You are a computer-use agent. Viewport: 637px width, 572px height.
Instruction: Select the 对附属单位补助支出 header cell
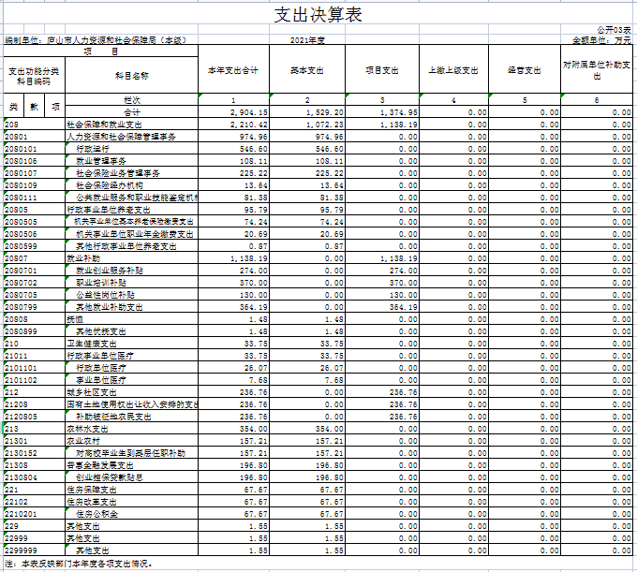click(x=598, y=70)
